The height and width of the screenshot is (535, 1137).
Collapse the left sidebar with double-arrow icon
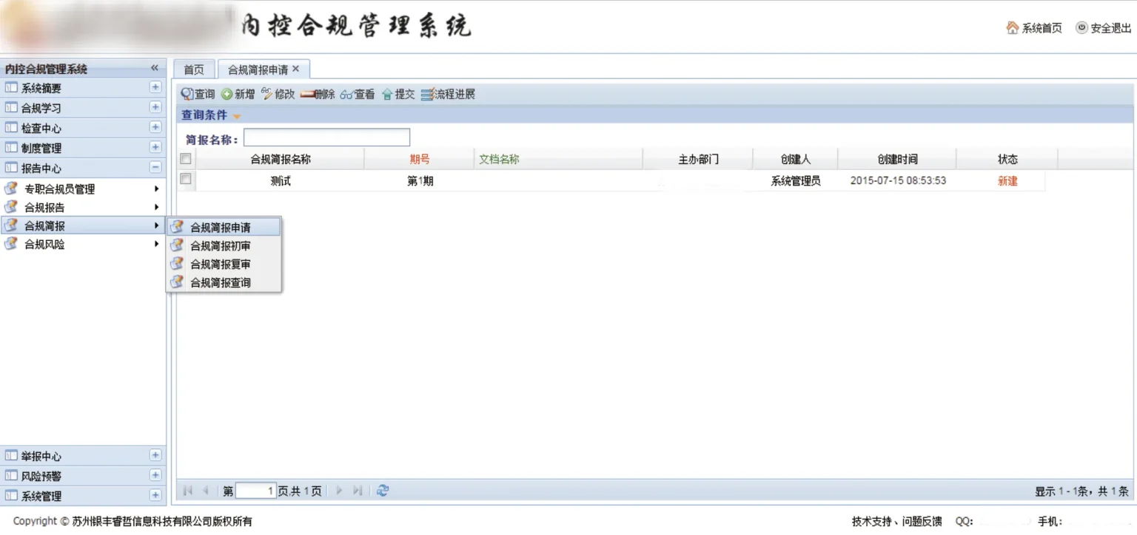pos(155,68)
